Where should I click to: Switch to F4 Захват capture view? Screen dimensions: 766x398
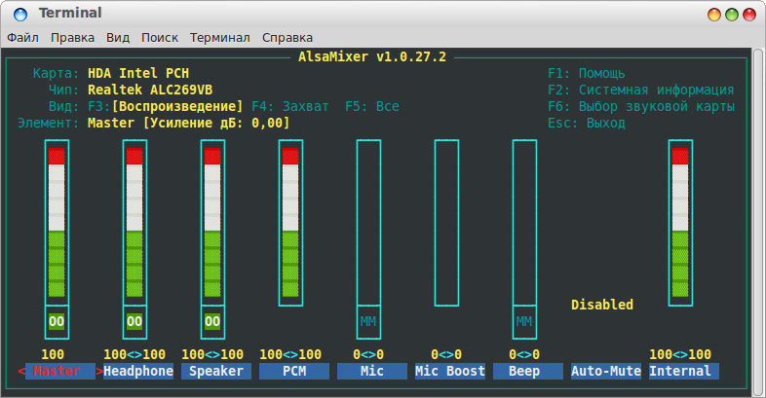290,106
